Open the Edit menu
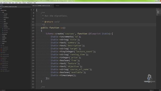This screenshot has width=161, height=91. [x=1, y=3]
